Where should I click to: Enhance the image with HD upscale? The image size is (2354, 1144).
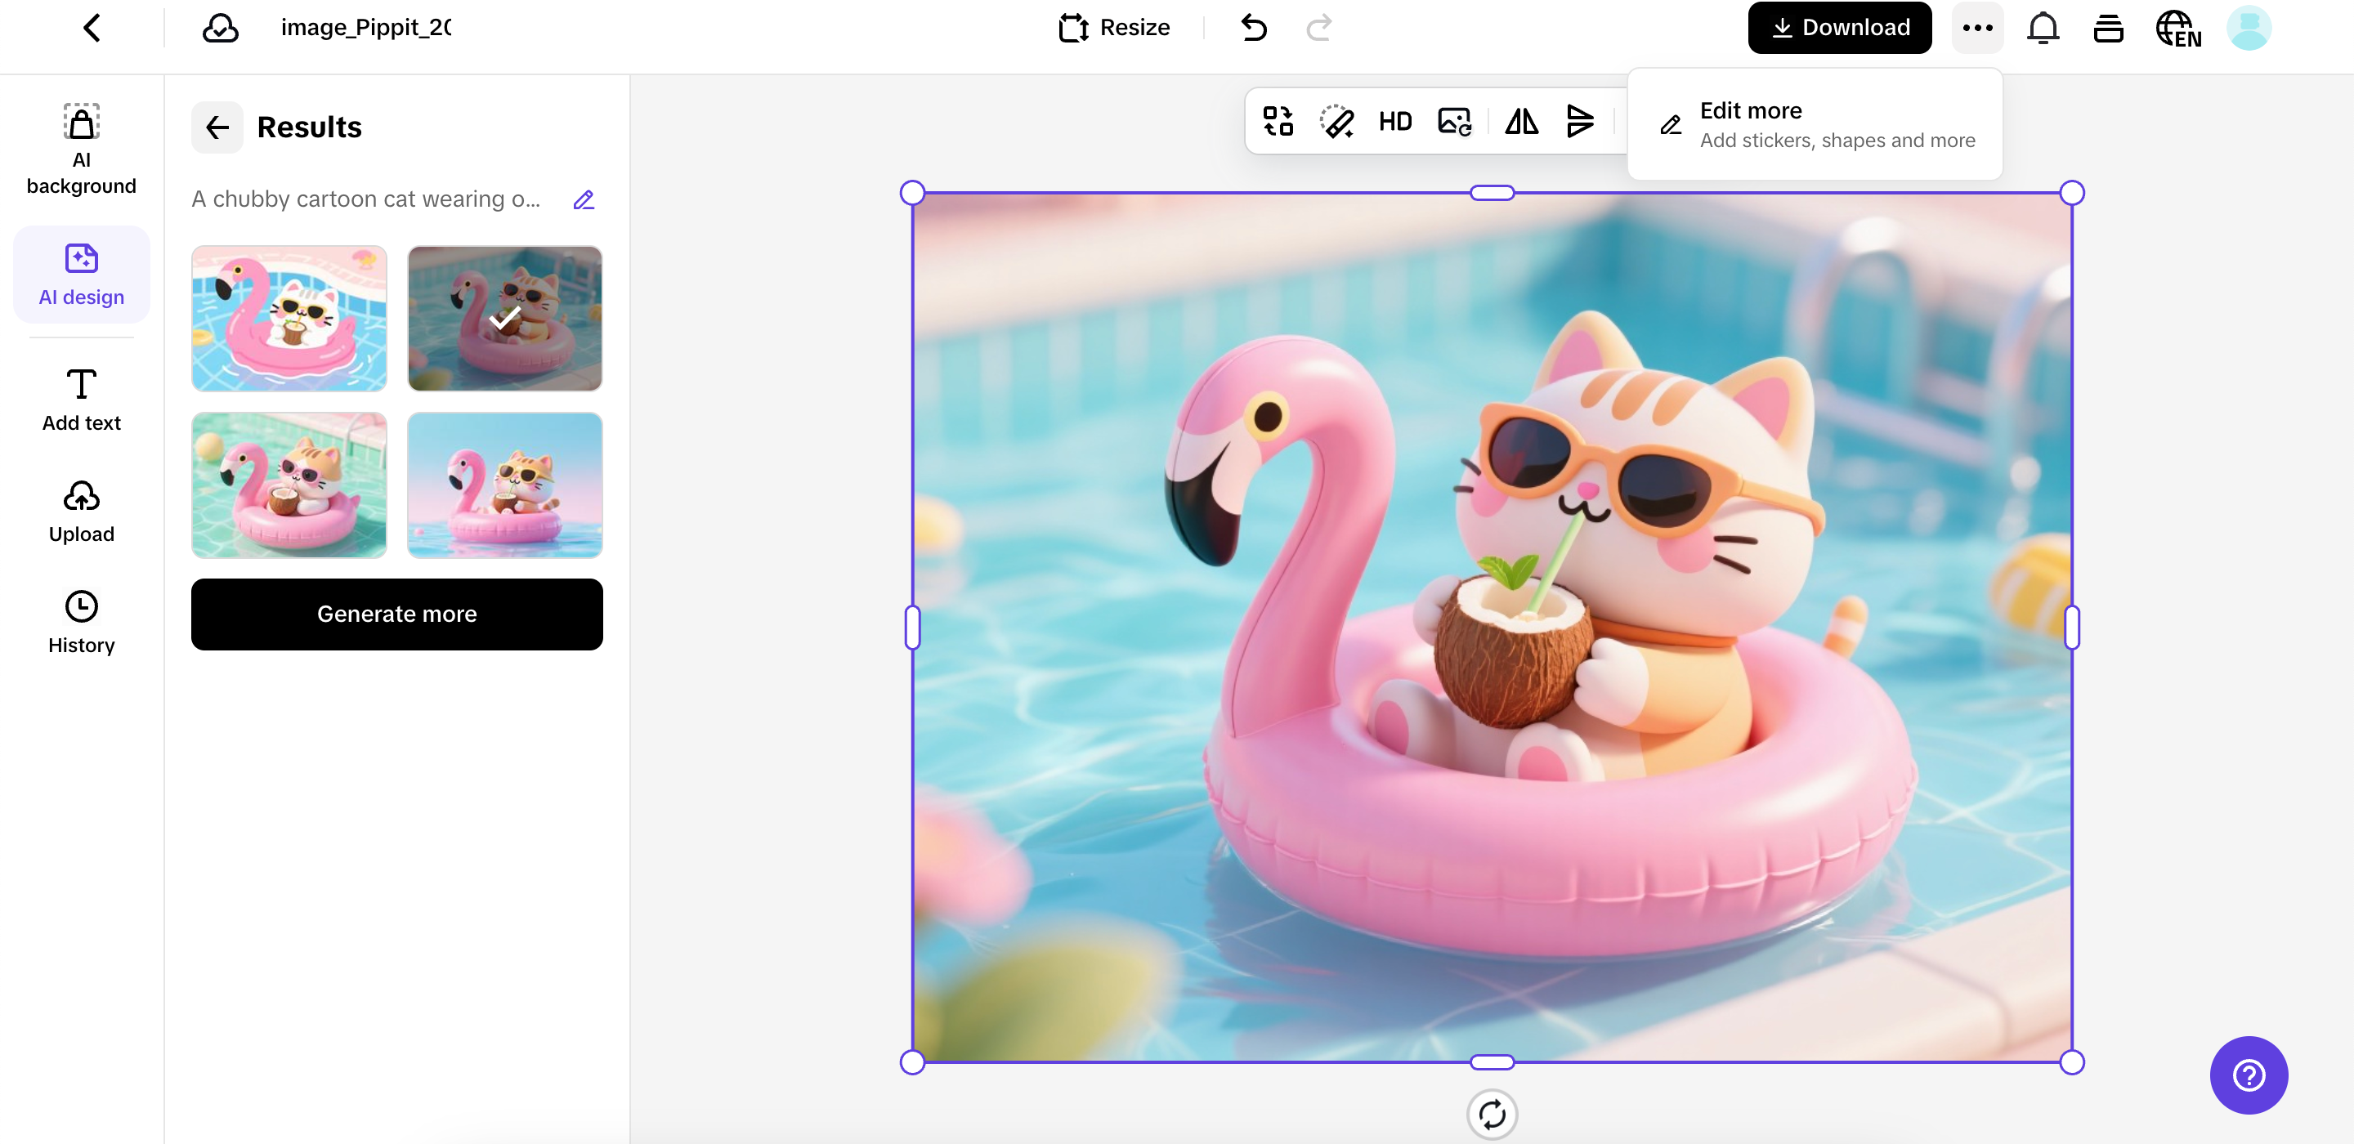(x=1395, y=121)
